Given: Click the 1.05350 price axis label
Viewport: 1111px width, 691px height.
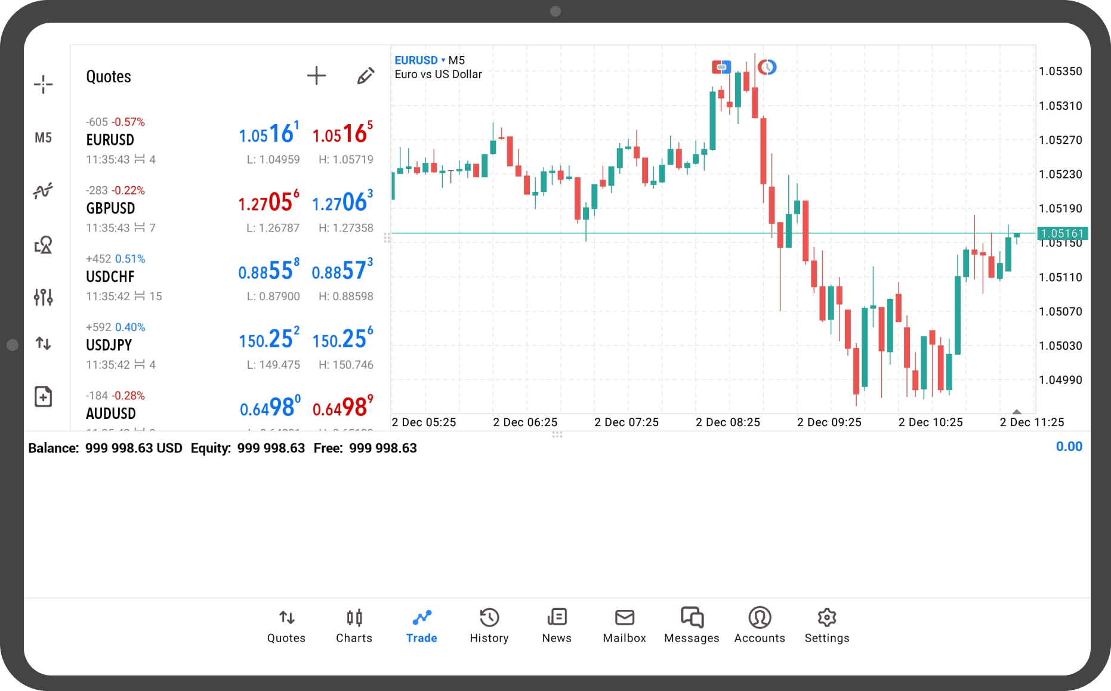Looking at the screenshot, I should [1060, 72].
